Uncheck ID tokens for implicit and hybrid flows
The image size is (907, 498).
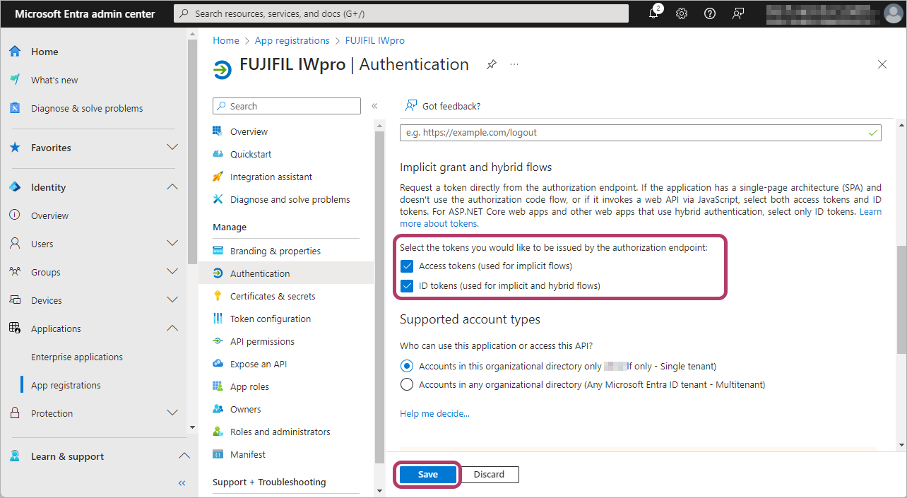(406, 286)
